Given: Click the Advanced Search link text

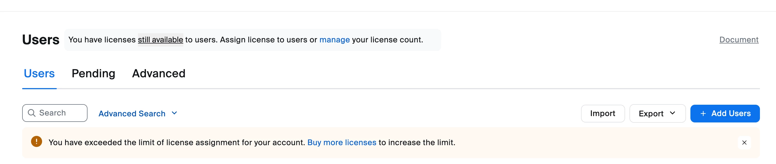Looking at the screenshot, I should pyautogui.click(x=132, y=114).
